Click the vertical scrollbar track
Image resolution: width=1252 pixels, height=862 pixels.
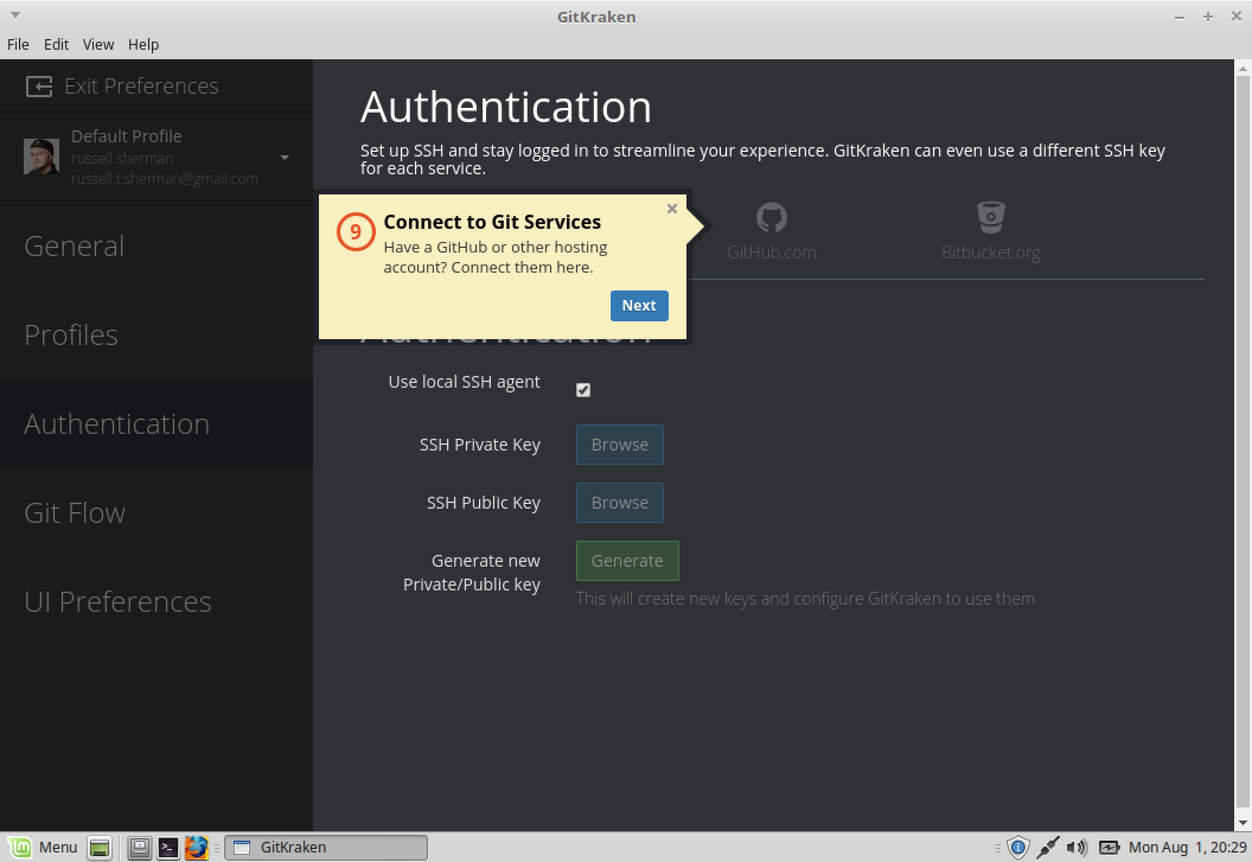pyautogui.click(x=1243, y=442)
